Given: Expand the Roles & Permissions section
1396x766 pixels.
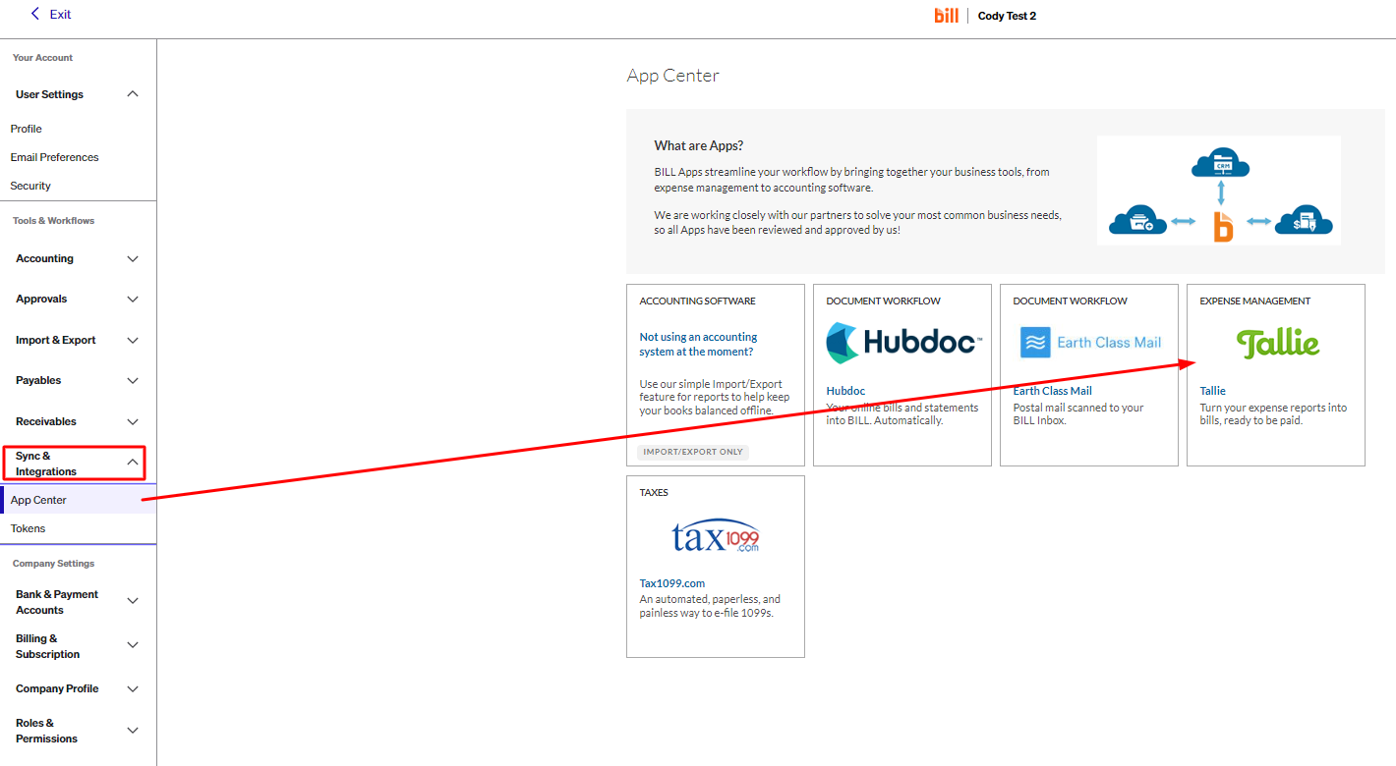Looking at the screenshot, I should [x=133, y=731].
